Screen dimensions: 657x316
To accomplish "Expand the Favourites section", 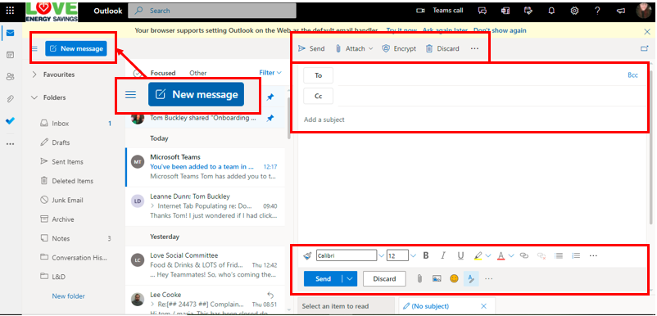I will coord(34,74).
